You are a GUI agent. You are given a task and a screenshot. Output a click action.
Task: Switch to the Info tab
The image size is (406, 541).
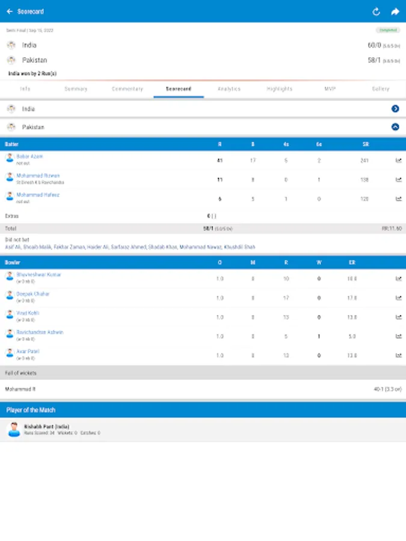25,89
